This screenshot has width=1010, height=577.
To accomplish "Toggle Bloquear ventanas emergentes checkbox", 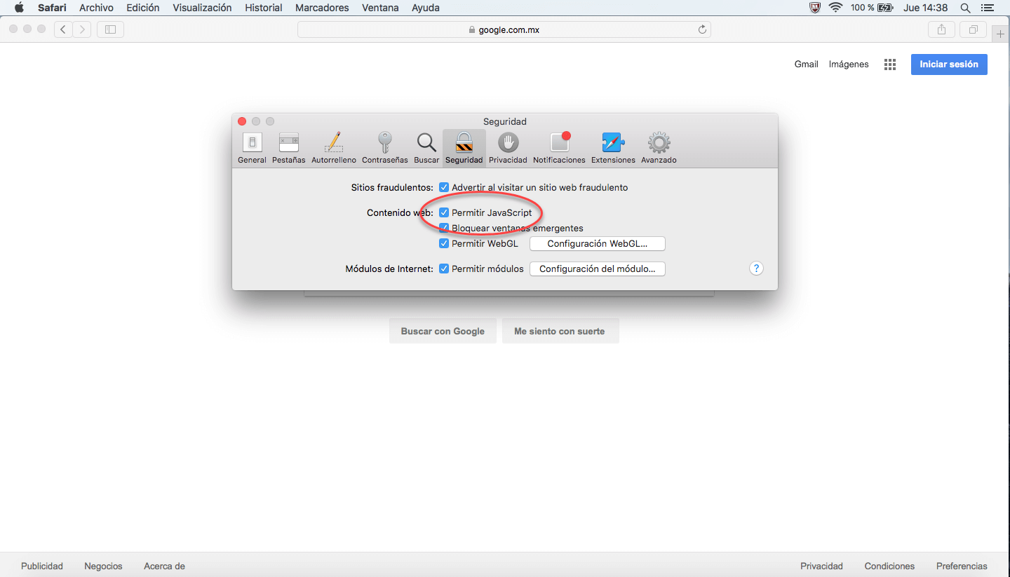I will pos(444,228).
